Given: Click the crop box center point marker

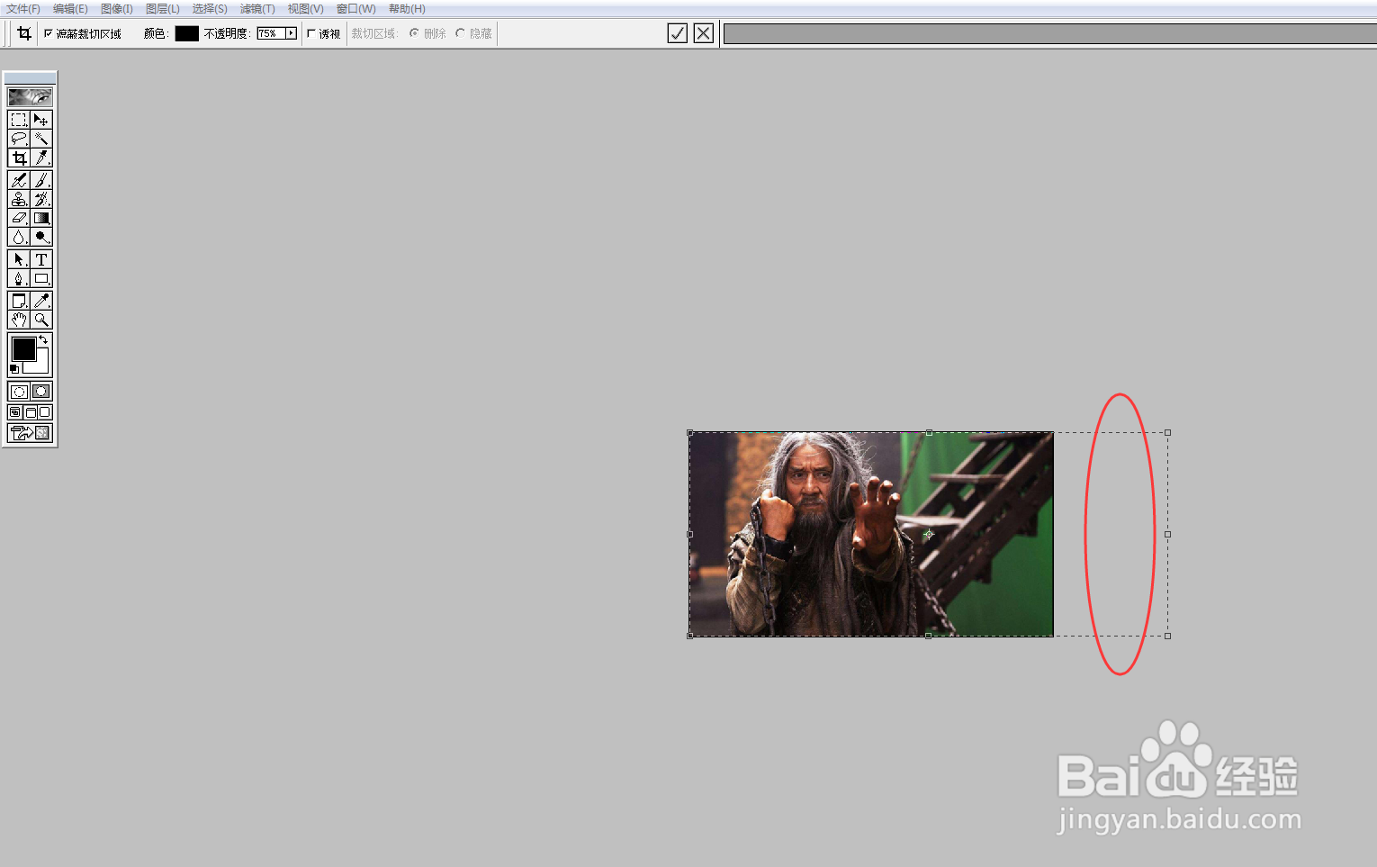Looking at the screenshot, I should pos(929,534).
